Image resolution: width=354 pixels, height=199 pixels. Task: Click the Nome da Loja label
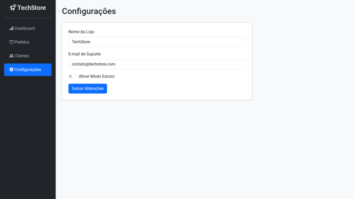click(x=81, y=31)
